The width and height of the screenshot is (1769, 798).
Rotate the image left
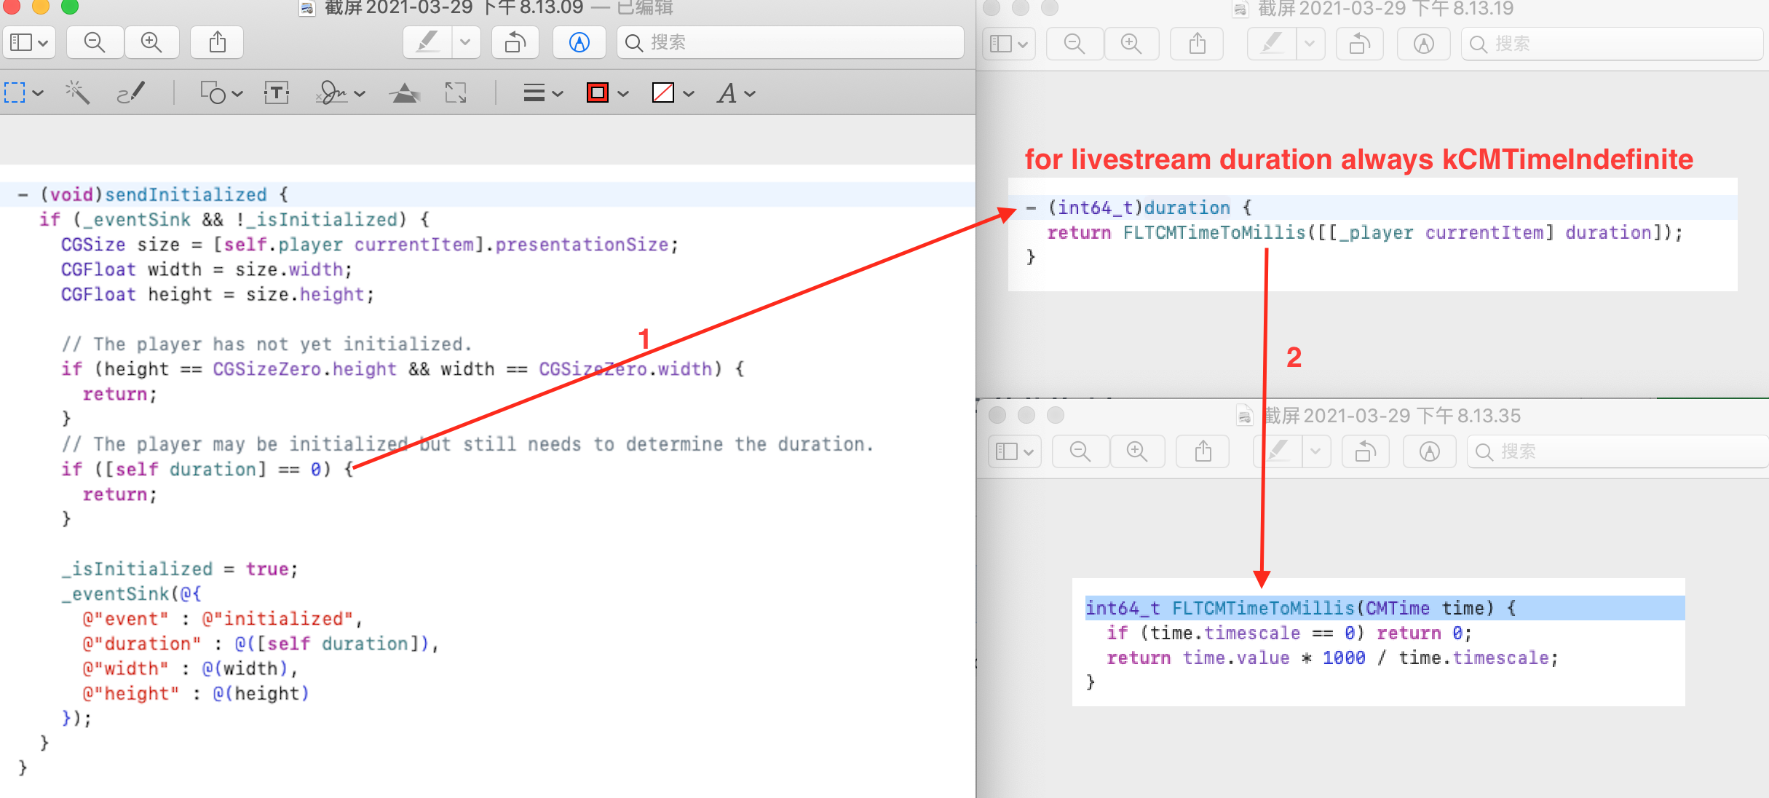(x=515, y=42)
